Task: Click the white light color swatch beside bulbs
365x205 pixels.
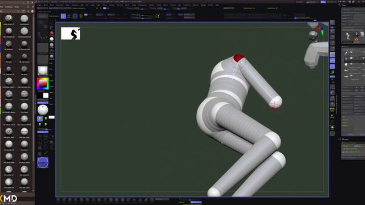Action: point(52,117)
